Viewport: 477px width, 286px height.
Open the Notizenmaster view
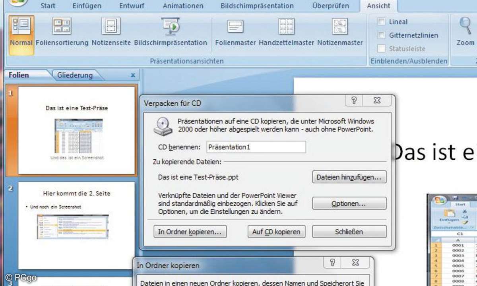click(x=340, y=26)
